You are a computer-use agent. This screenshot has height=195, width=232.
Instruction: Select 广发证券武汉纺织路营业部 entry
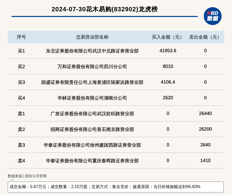[92, 114]
